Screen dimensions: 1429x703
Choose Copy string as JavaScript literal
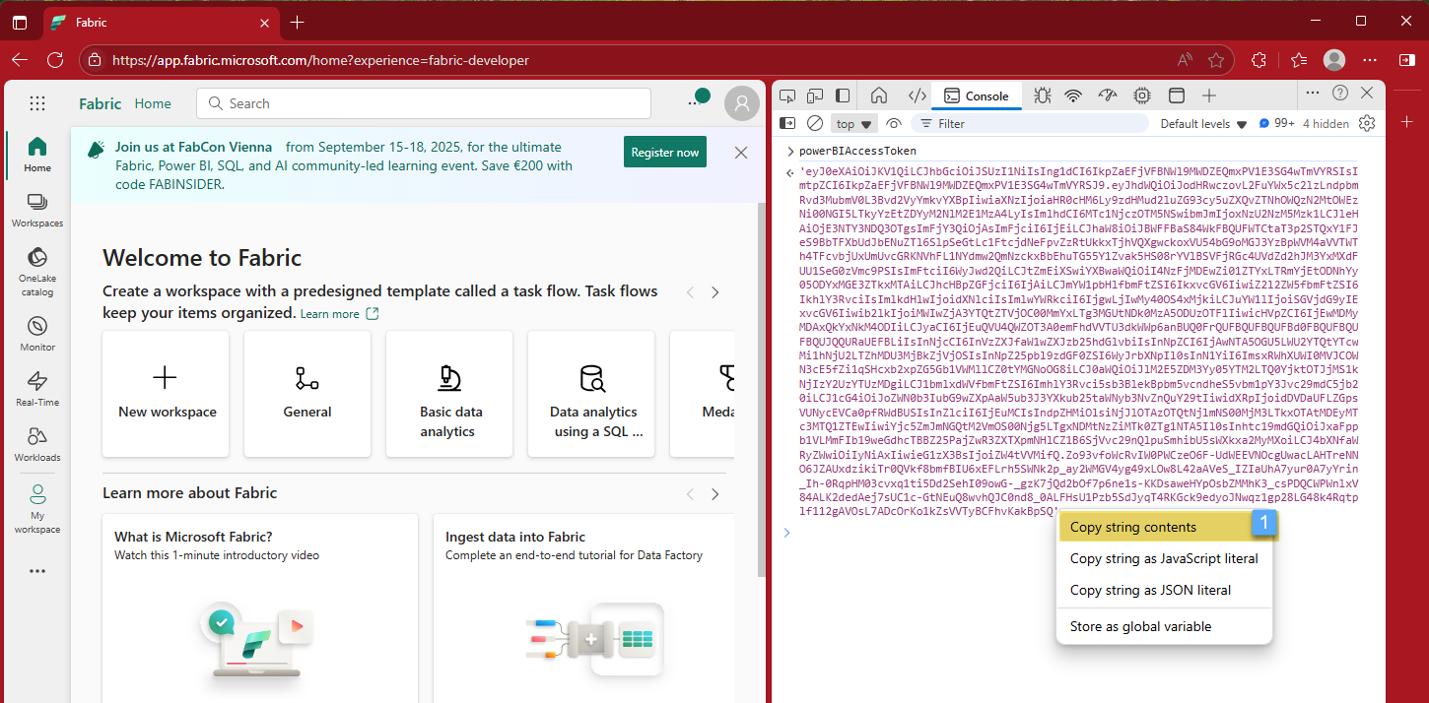tap(1164, 558)
